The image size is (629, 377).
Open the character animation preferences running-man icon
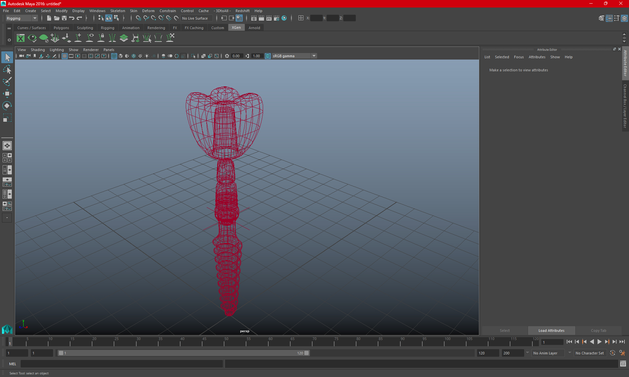coord(622,353)
